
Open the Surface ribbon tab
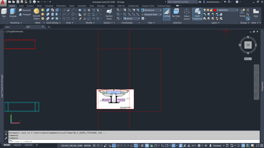pos(30,6)
